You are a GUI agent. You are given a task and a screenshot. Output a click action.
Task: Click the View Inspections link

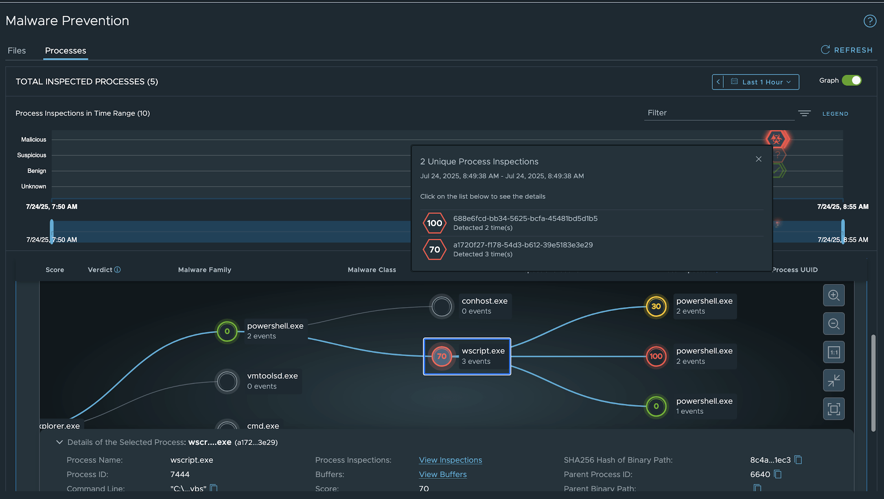tap(450, 460)
